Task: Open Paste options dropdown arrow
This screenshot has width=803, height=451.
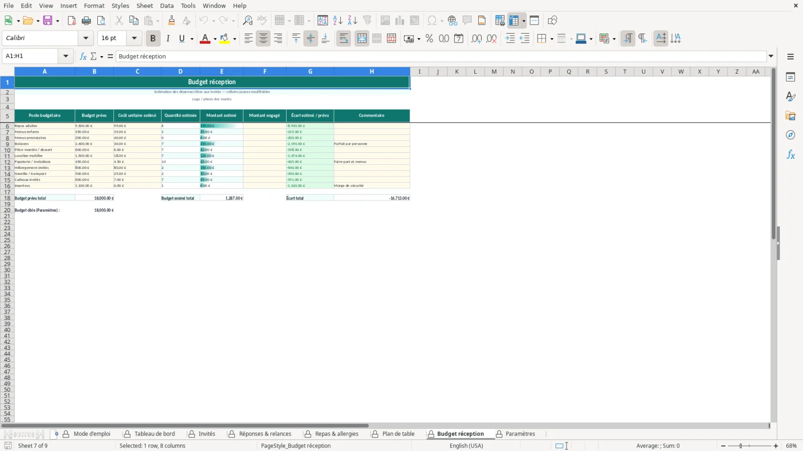Action: 158,21
